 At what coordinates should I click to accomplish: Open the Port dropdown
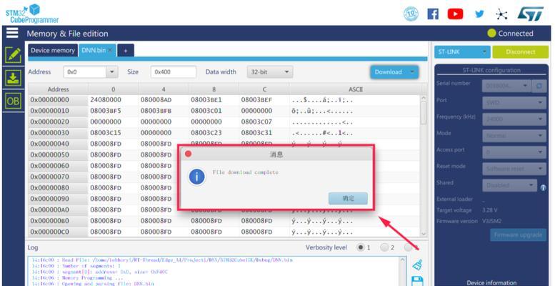tap(514, 103)
